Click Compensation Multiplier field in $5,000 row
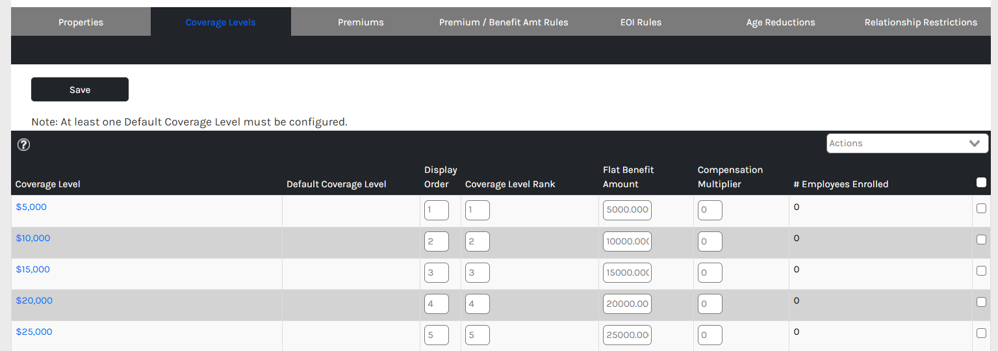Viewport: 998px width, 351px height. pos(710,211)
